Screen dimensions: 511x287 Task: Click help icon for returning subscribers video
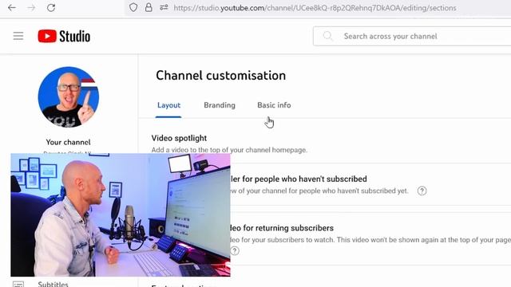235,250
